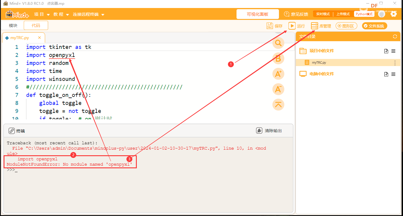Add new file to 电脑中的文件
403x216 pixels.
pos(386,74)
